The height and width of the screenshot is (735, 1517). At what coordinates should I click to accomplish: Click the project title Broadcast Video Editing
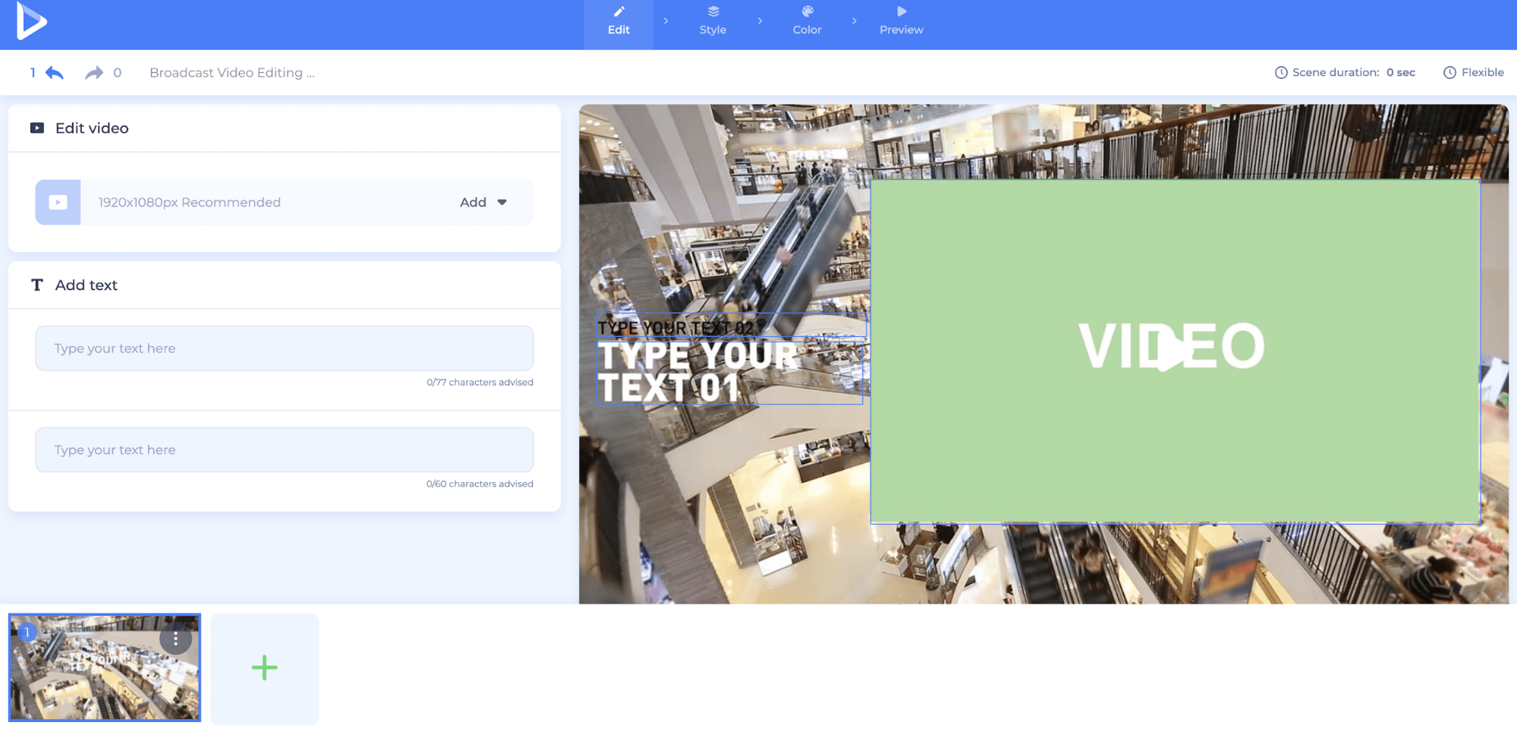coord(231,73)
